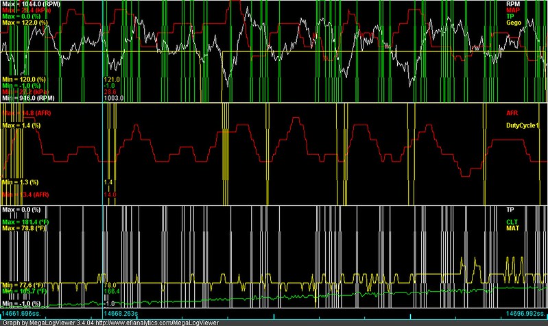Click the Min = 916.0 (RPM) readout
548x326 pixels.
28,99
